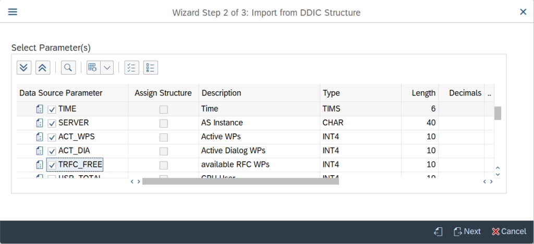The image size is (534, 244).
Task: Click the Deselect All list icon
Action: tap(150, 68)
